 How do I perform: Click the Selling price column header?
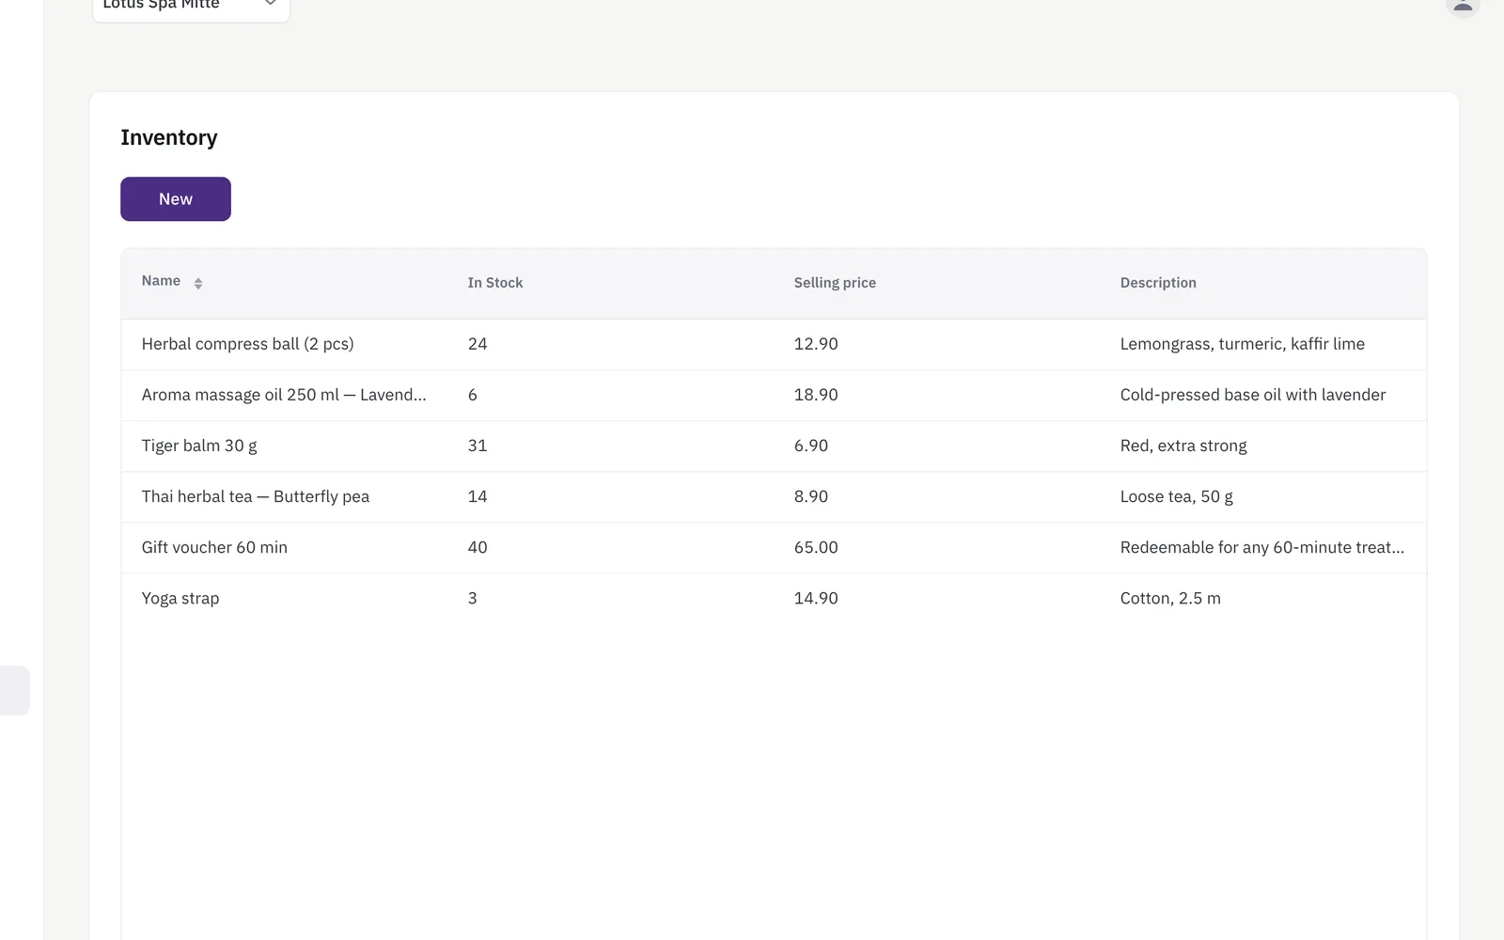click(x=835, y=283)
